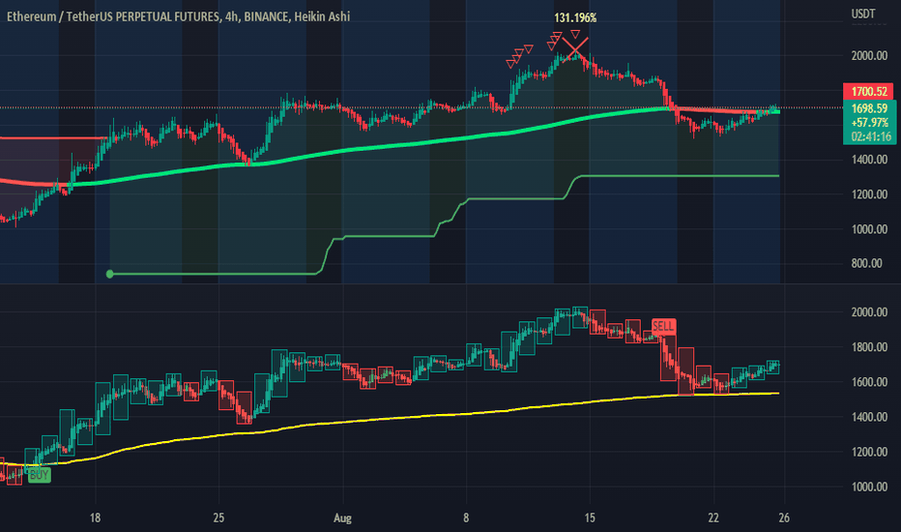Click the 1200.00 price on upper axis
This screenshot has width=901, height=532.
(869, 194)
